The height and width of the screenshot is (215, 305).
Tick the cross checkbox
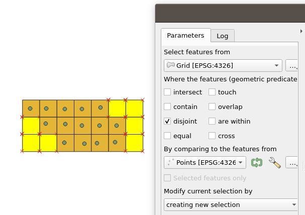coord(212,136)
